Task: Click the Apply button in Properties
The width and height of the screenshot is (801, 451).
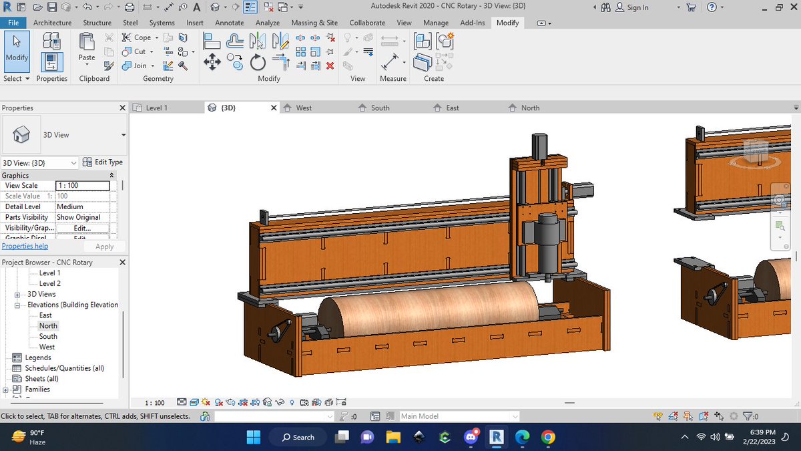Action: point(104,246)
